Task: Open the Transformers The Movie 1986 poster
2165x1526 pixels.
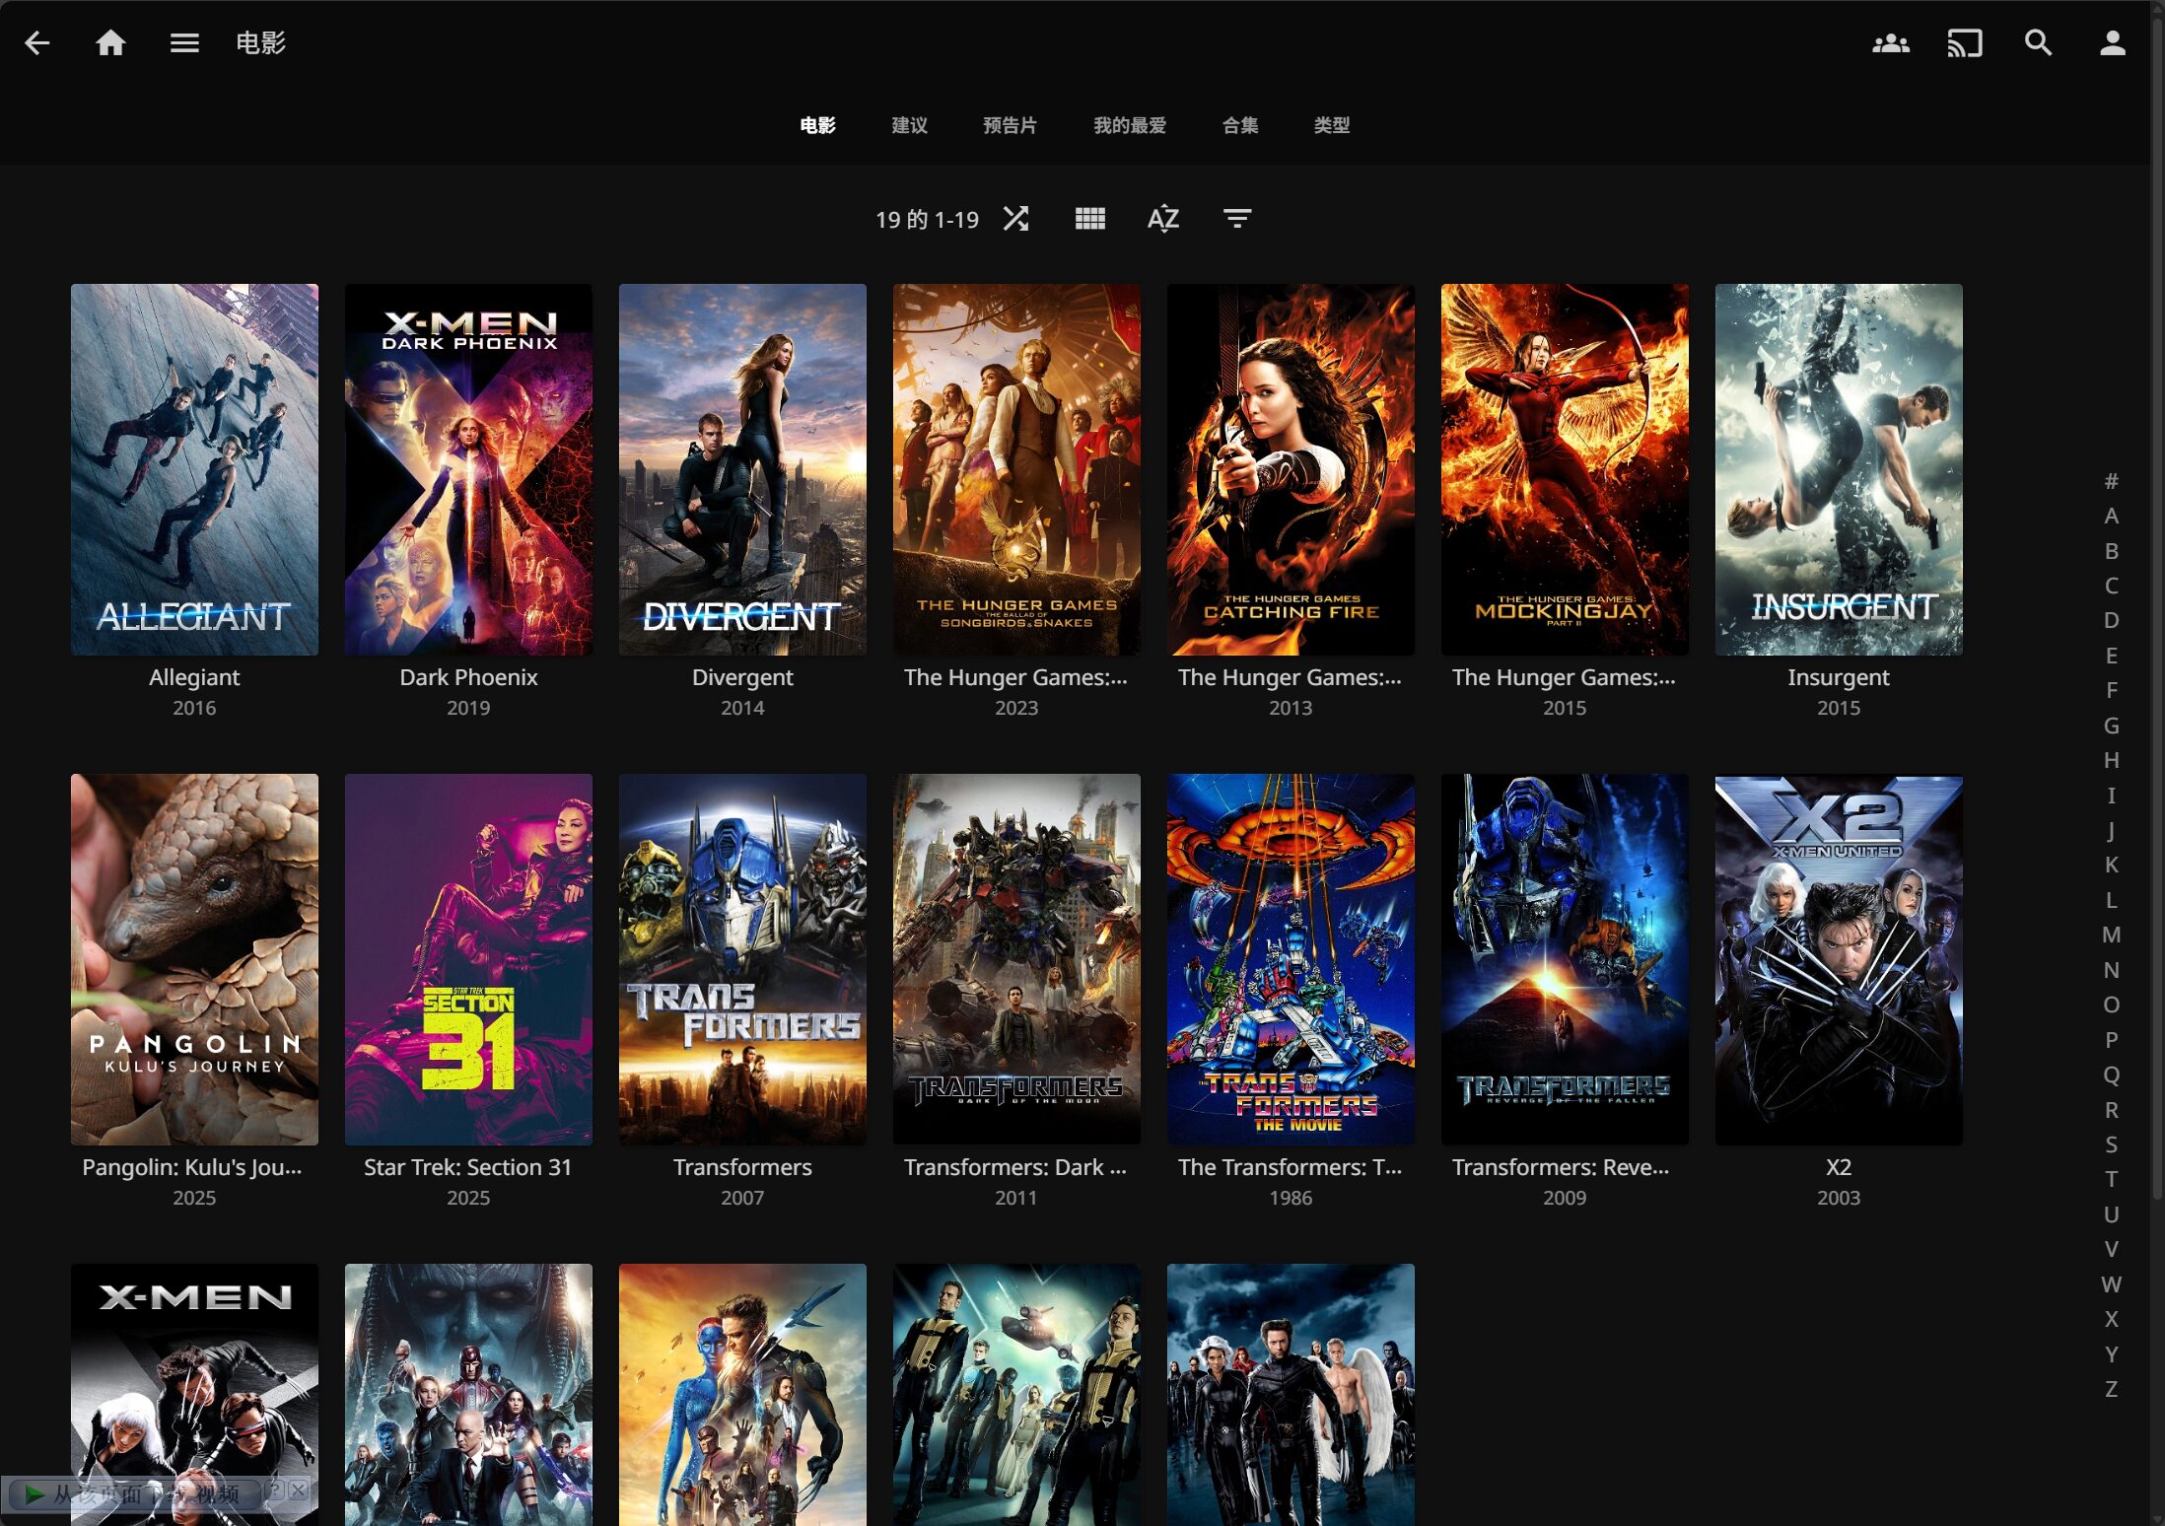Action: click(1291, 959)
